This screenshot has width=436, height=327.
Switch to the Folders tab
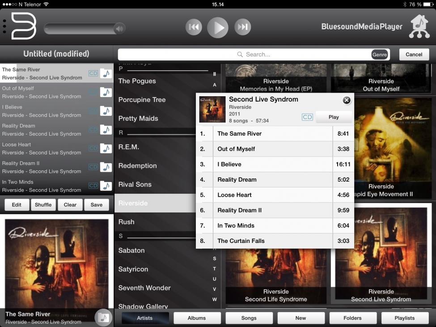(352, 318)
